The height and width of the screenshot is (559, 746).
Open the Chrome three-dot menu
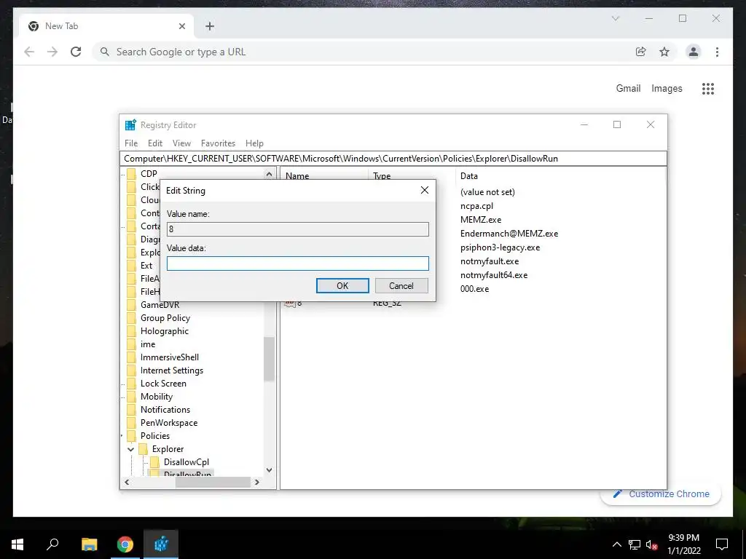click(x=717, y=52)
